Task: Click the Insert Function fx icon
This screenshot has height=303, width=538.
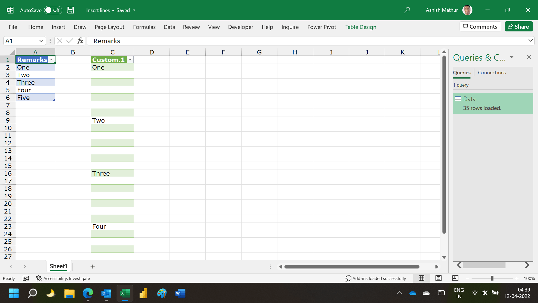Action: click(x=80, y=41)
